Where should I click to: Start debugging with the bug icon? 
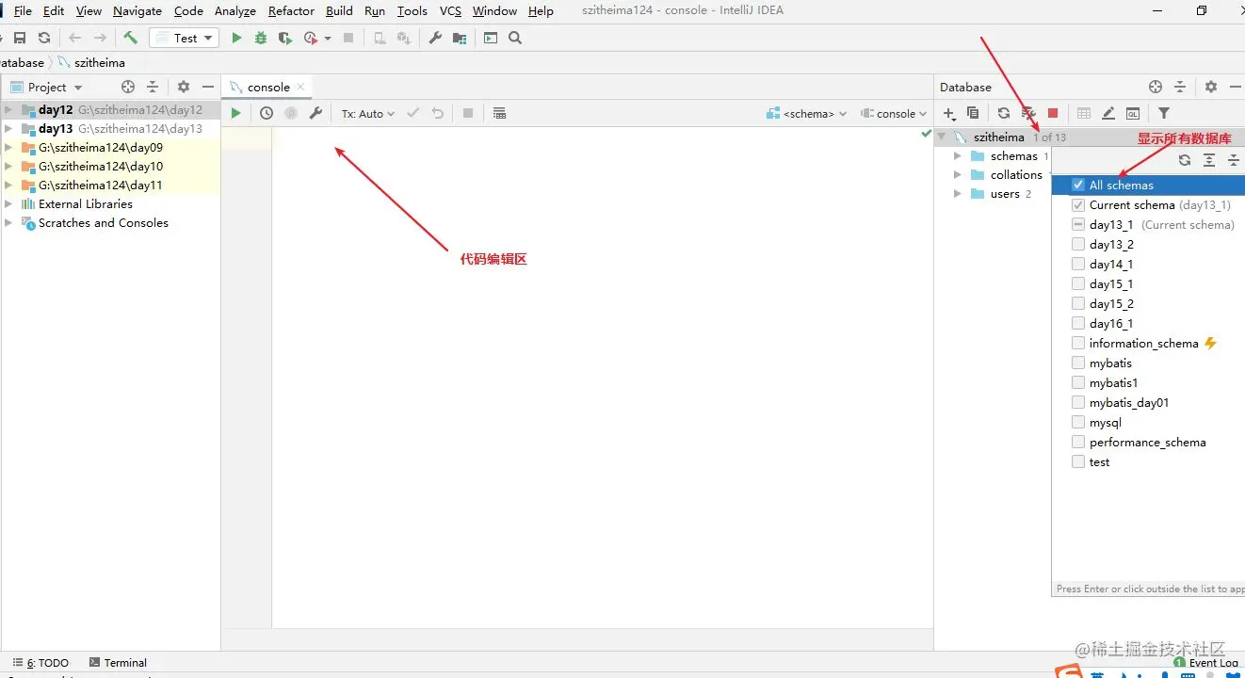point(261,38)
